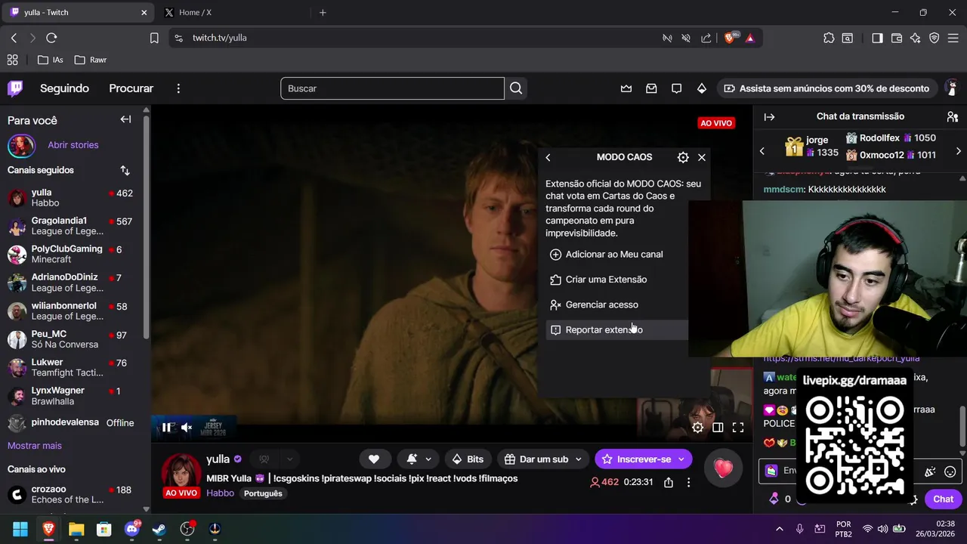Collapse the Para você sidebar
967x544 pixels.
coord(125,119)
